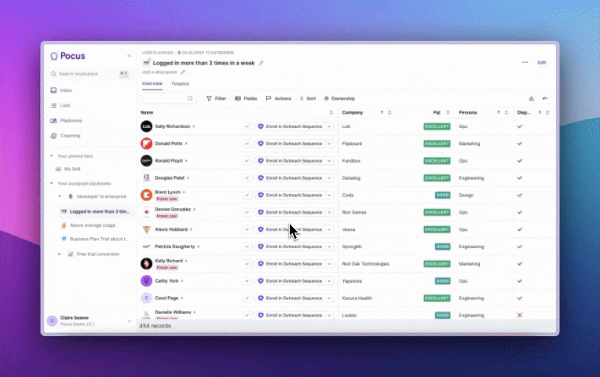
Task: Click the Persona column help icon
Action: tap(498, 112)
